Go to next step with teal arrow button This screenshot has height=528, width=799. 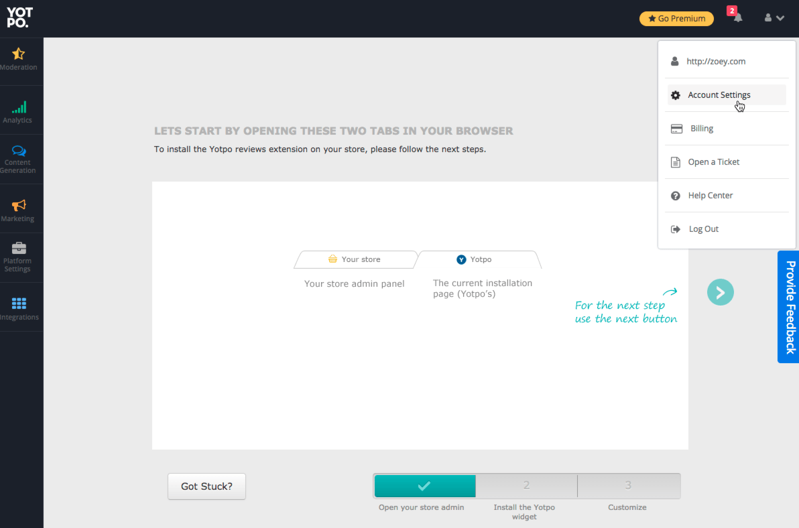[721, 292]
